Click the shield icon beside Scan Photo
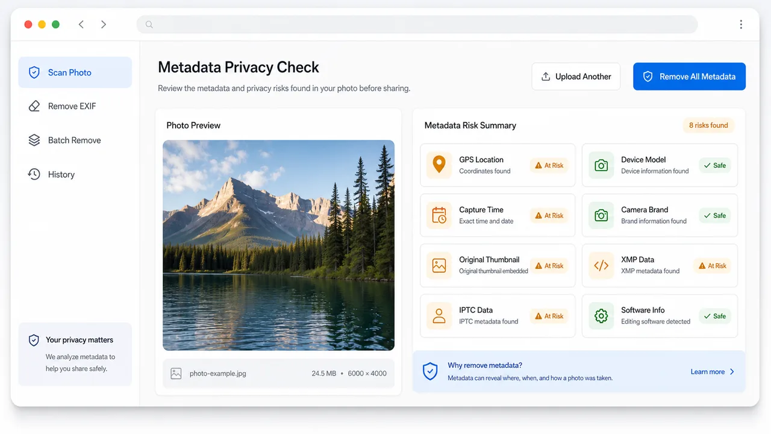This screenshot has width=771, height=434. tap(34, 72)
